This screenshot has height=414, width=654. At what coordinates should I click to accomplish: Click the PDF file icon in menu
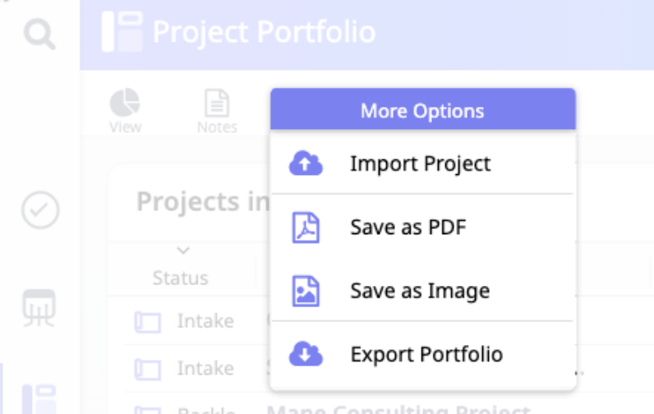[x=306, y=228]
